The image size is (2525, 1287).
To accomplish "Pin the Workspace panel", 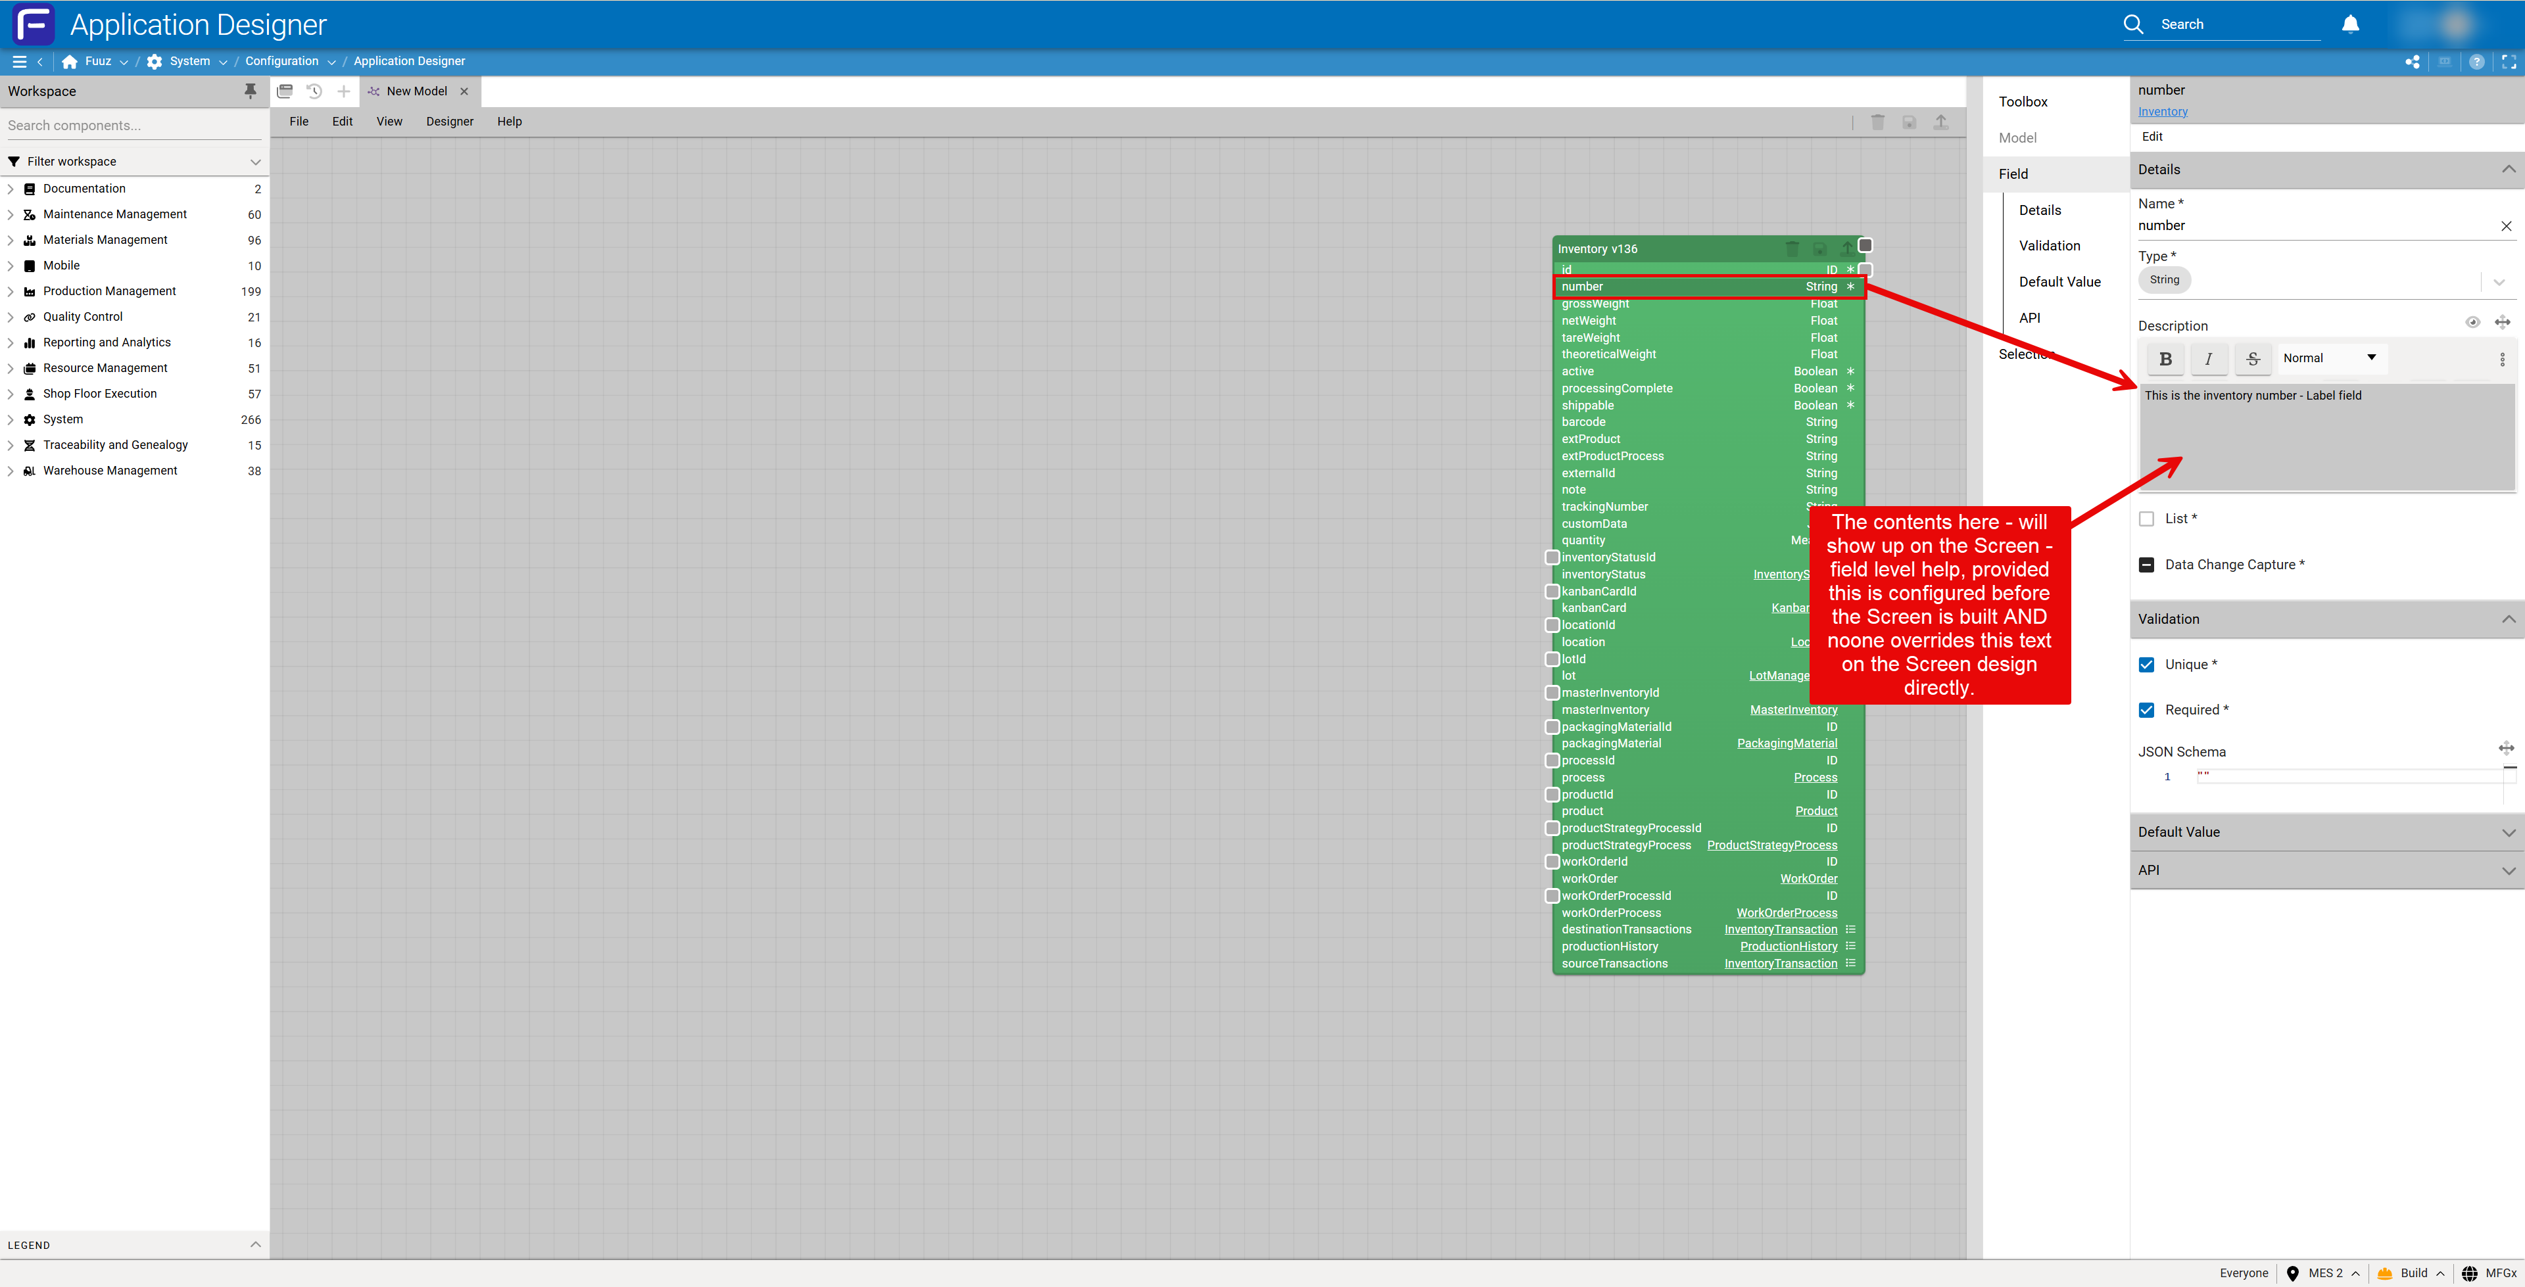I will [x=250, y=91].
